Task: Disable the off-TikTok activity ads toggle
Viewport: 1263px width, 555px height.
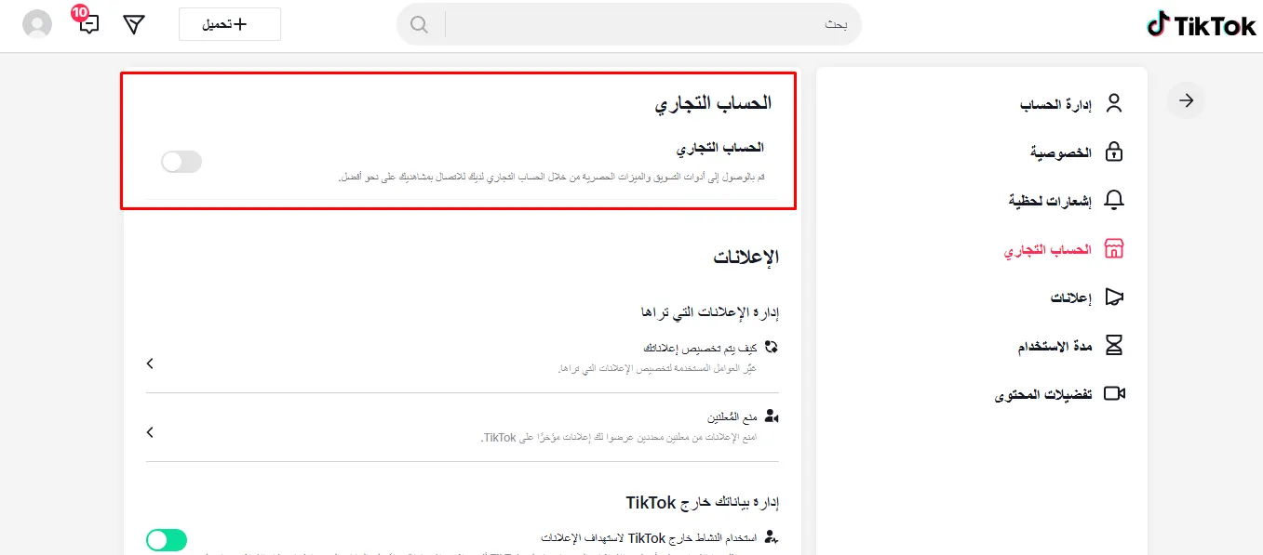Action: [x=166, y=539]
